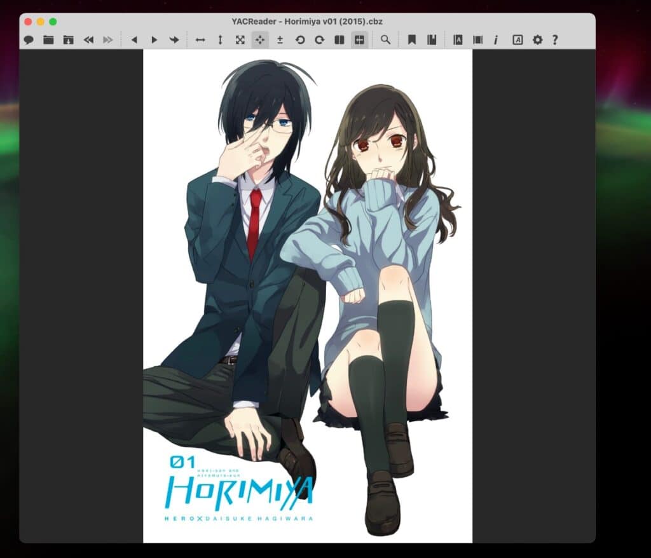Rotate the page left
This screenshot has width=651, height=558.
[300, 39]
